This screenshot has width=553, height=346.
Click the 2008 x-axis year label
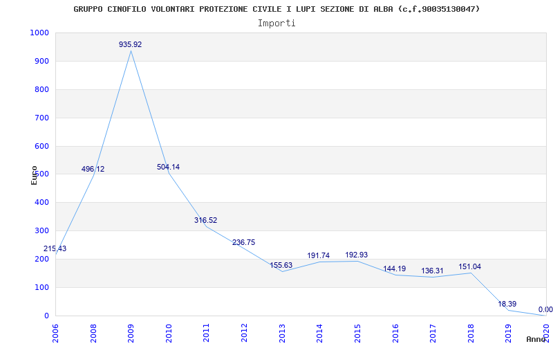pos(93,333)
